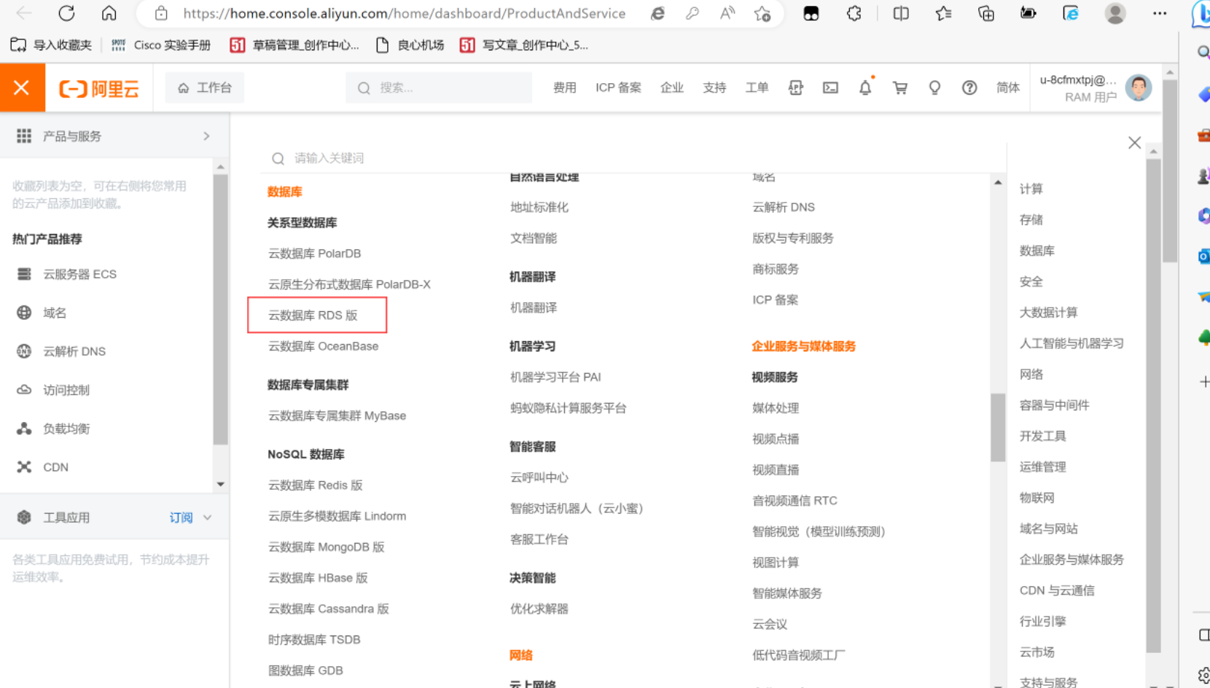The width and height of the screenshot is (1210, 688).
Task: Expand 产品与服务 chevron arrow
Action: coord(206,136)
